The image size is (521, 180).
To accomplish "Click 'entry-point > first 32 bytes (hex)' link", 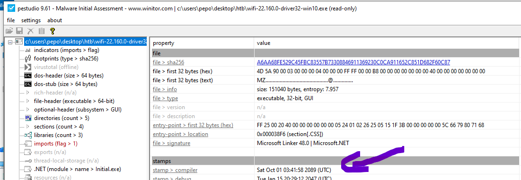I will 193,125.
